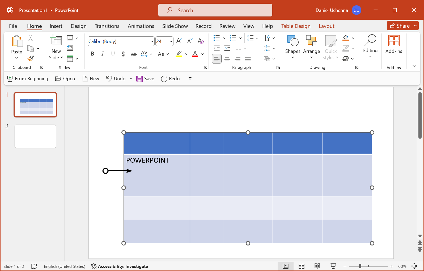Click From Beginning button
Image resolution: width=424 pixels, height=271 pixels.
[x=28, y=79]
